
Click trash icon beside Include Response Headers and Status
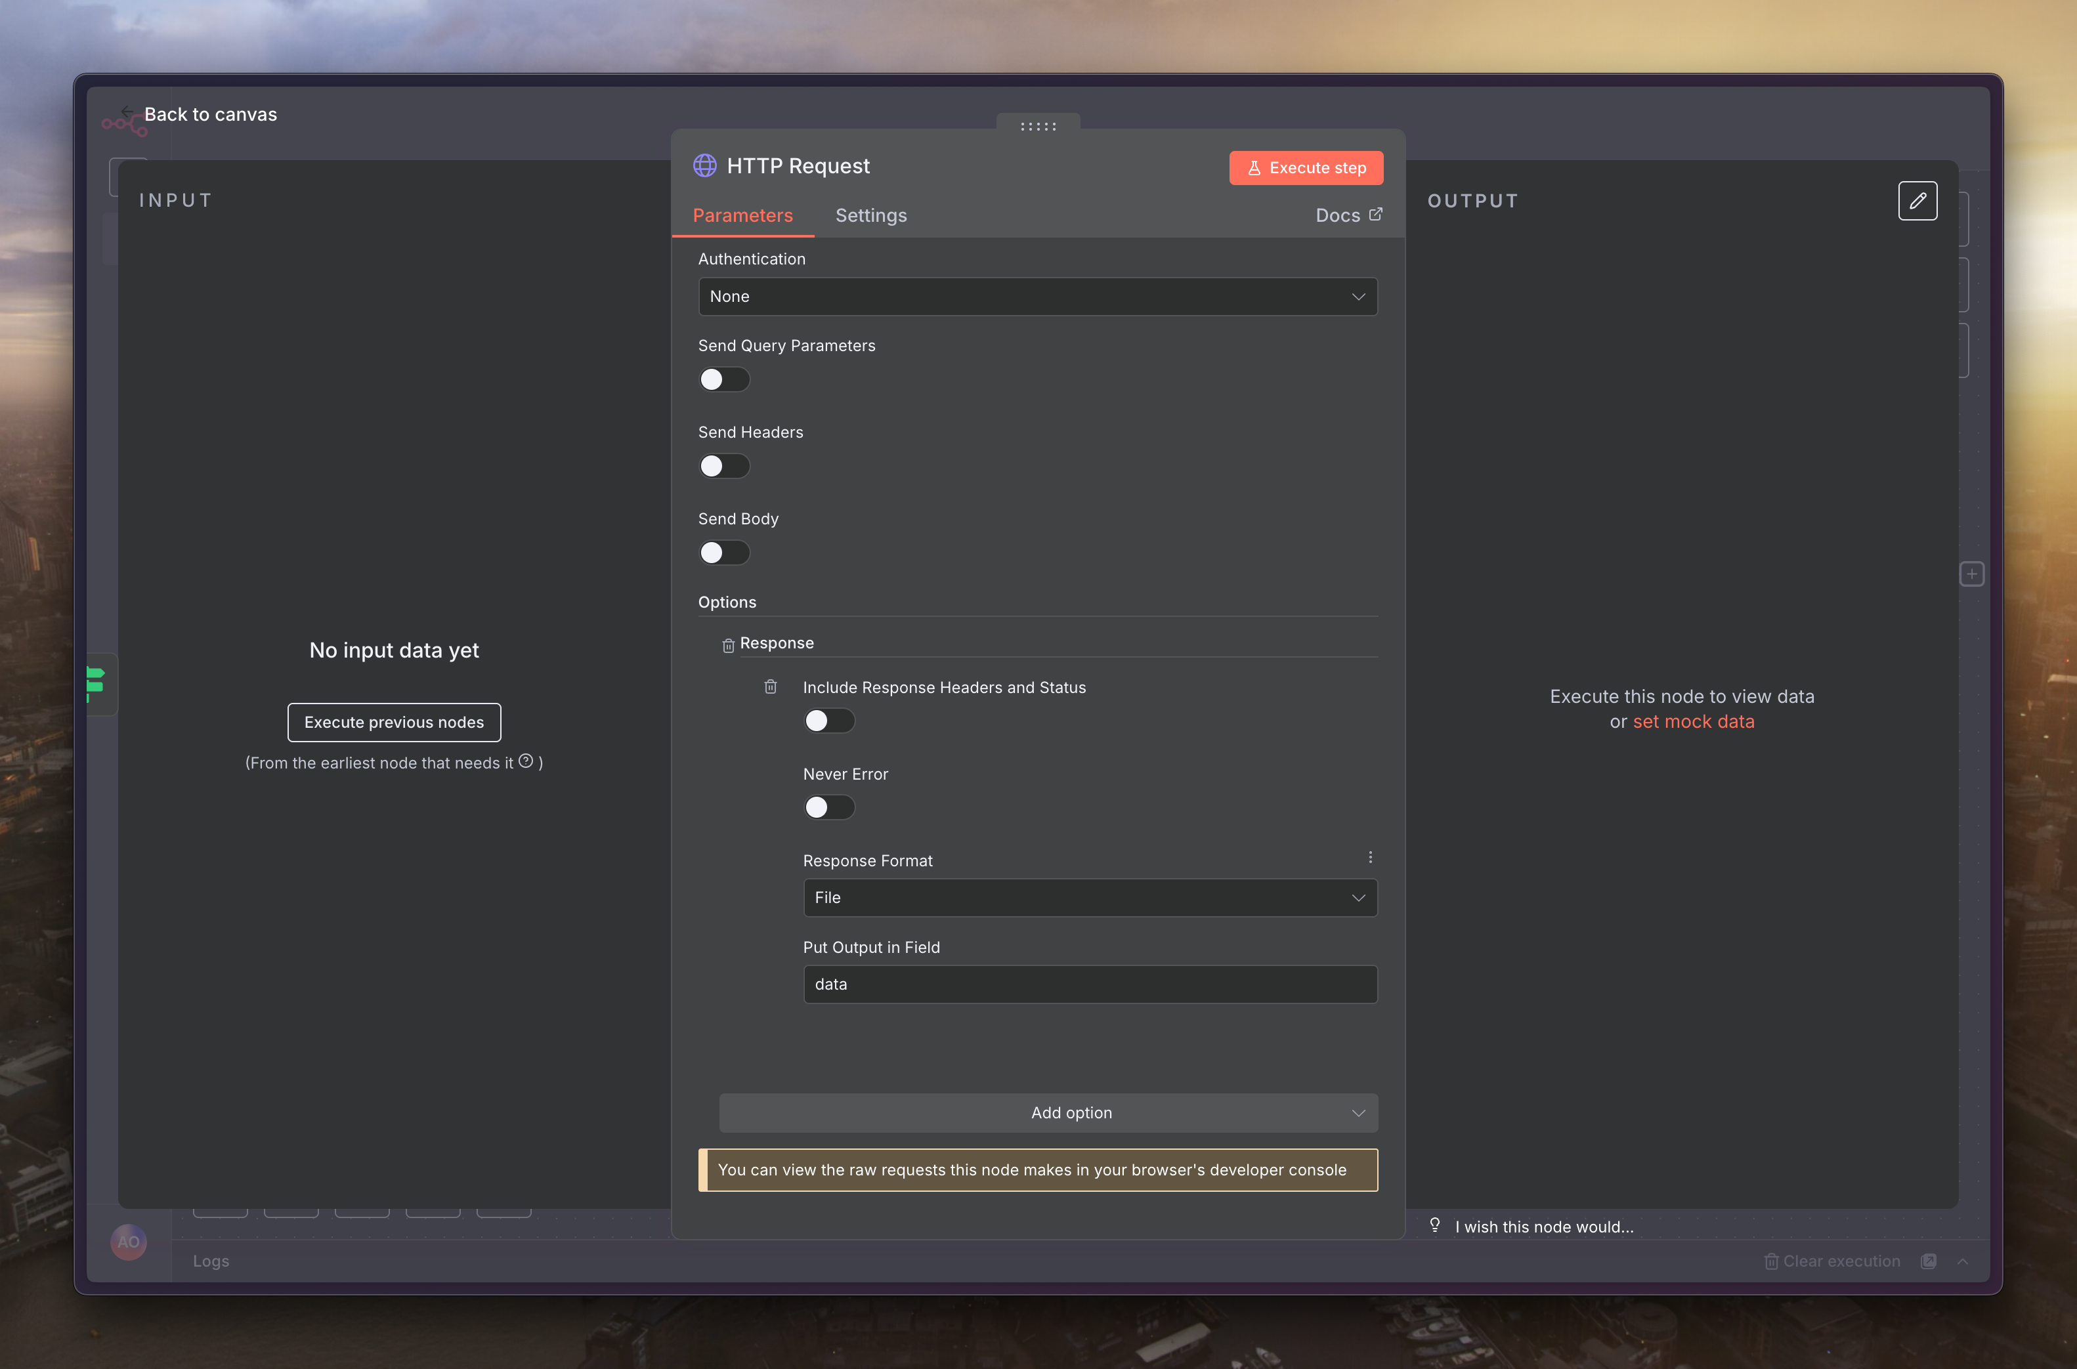pos(770,687)
